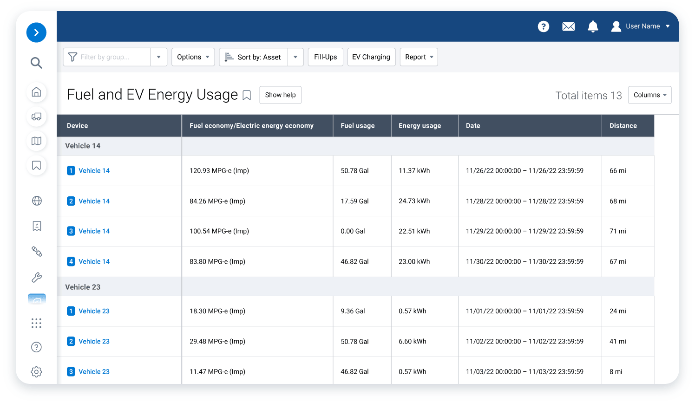
Task: Click the notifications bell icon
Action: (x=593, y=26)
